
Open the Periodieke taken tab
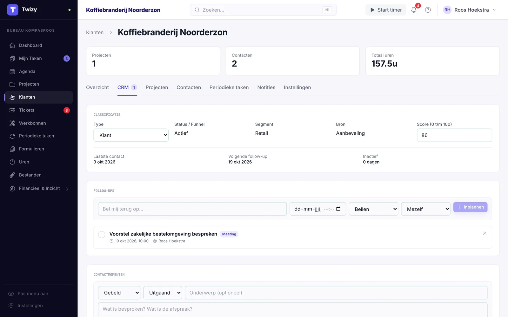point(229,87)
